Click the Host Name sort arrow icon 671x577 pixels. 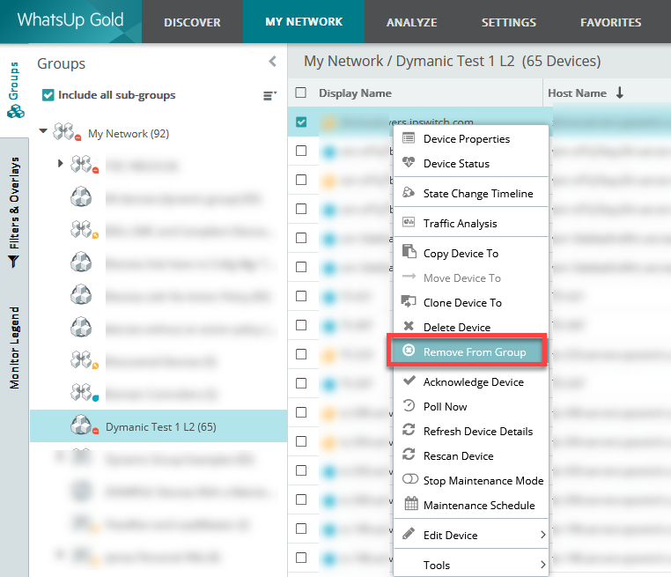coord(620,92)
